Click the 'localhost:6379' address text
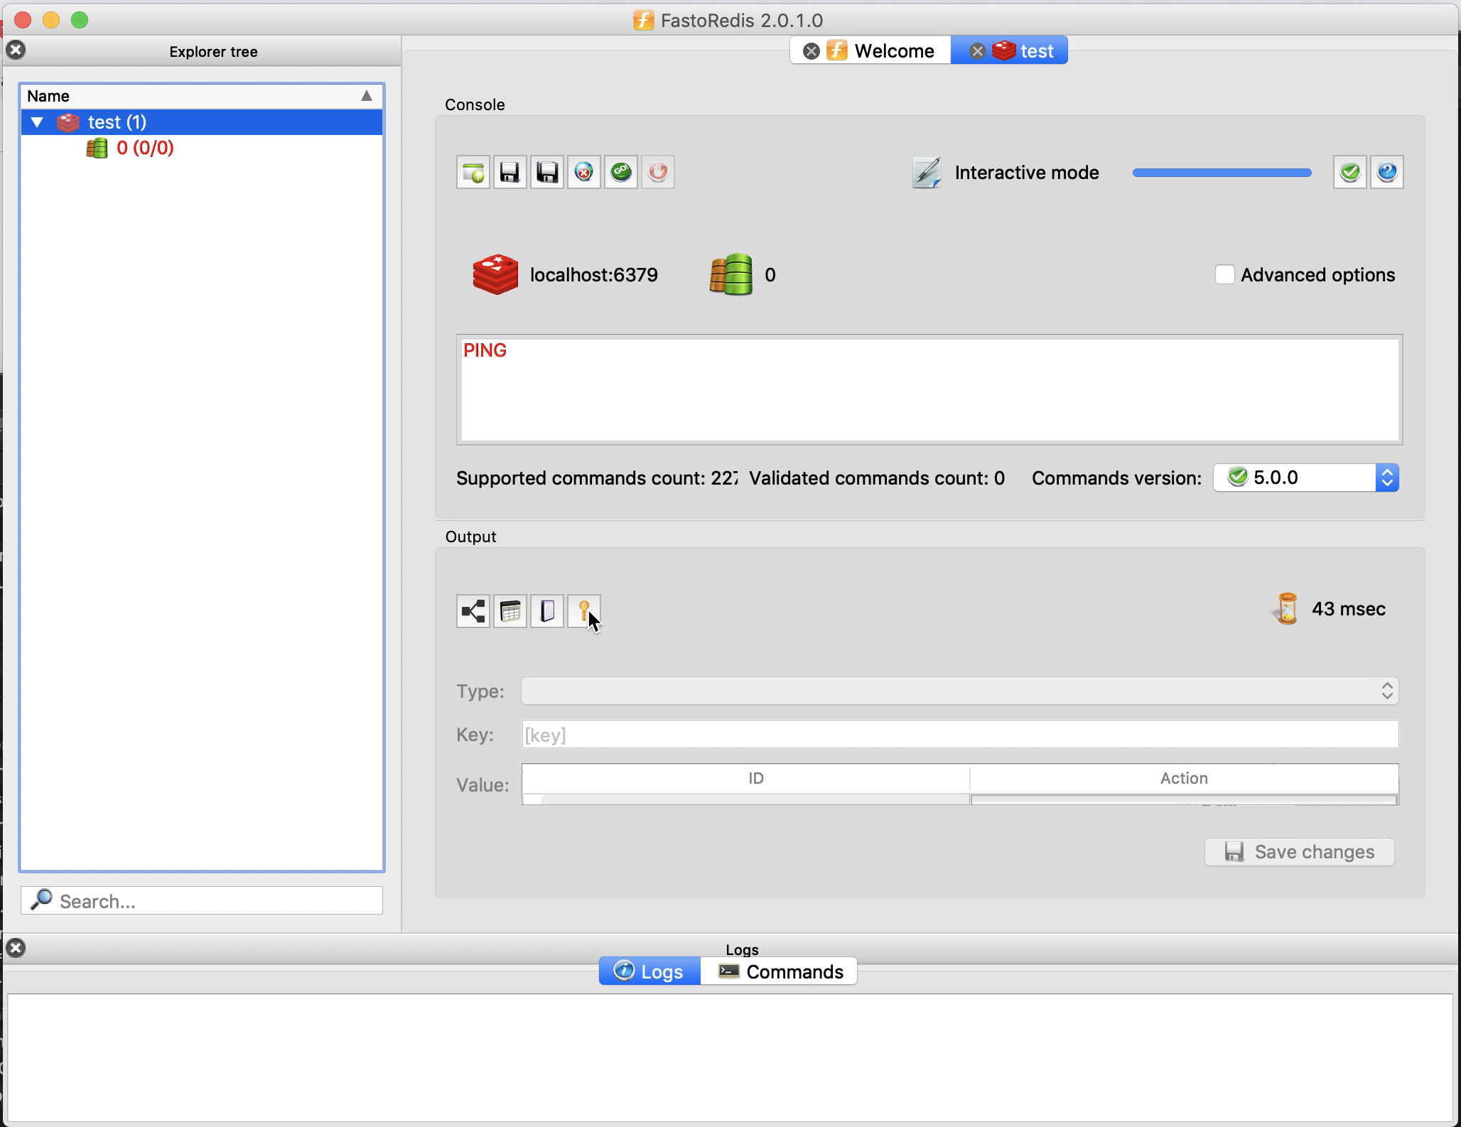 click(x=594, y=275)
